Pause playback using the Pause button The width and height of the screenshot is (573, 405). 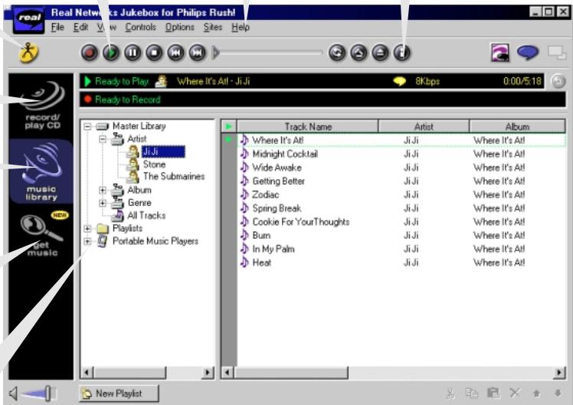coord(133,53)
